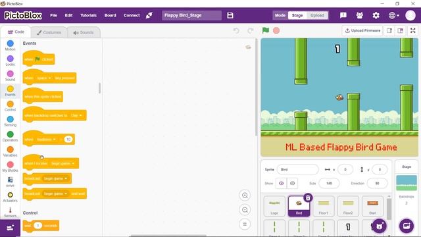Screen dimensions: 421x237
Task: Select the Code tab
Action: [16, 32]
